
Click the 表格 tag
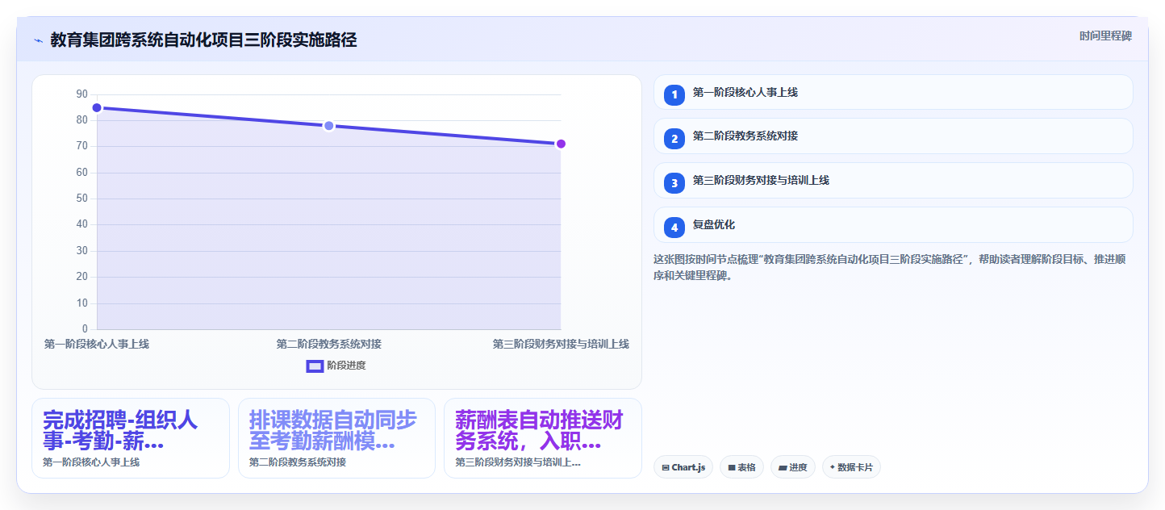741,467
